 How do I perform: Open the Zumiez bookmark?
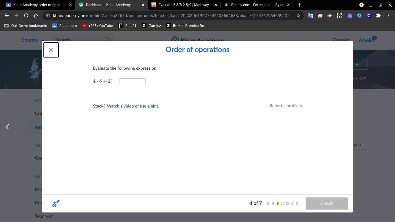(151, 26)
